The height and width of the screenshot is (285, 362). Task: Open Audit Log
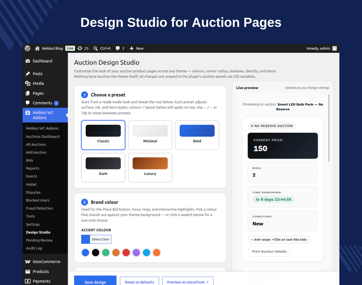coord(34,248)
